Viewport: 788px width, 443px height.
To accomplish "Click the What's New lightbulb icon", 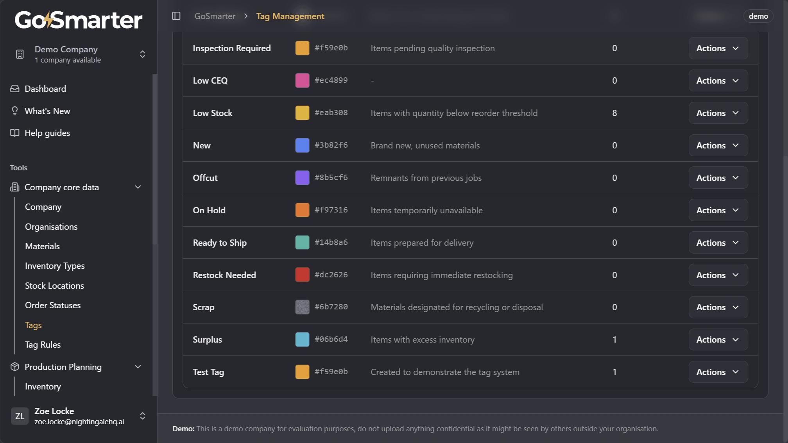I will click(x=14, y=111).
